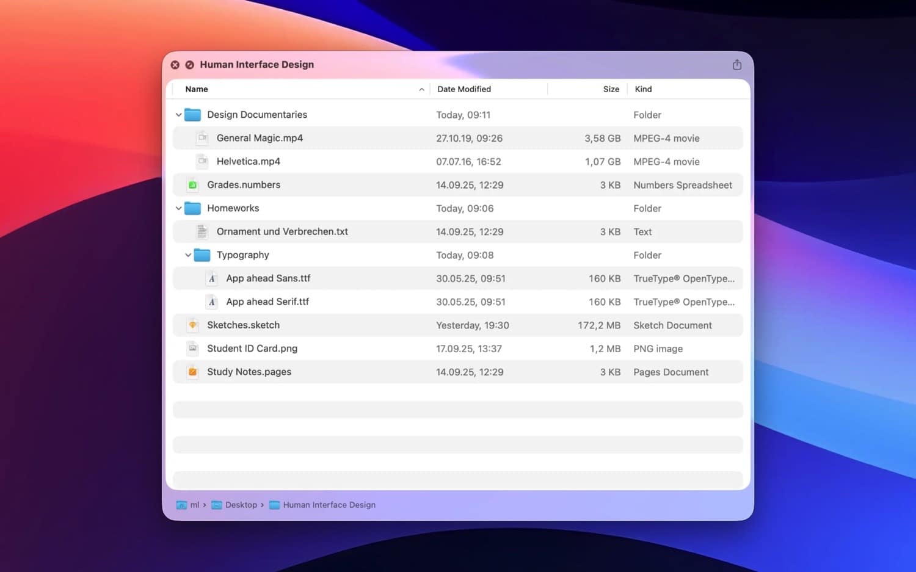Screen dimensions: 916x572
Task: Click the Grades.numbers spreadsheet file icon
Action: click(192, 185)
